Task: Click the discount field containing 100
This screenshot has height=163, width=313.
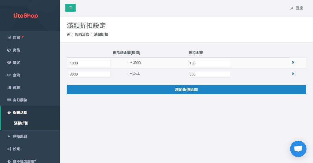Action: point(209,63)
